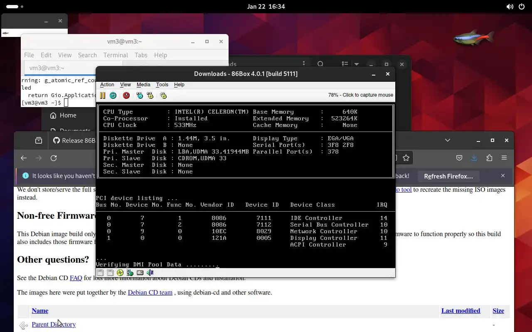Reload the page in Firefox
This screenshot has width=532, height=332.
[54, 158]
